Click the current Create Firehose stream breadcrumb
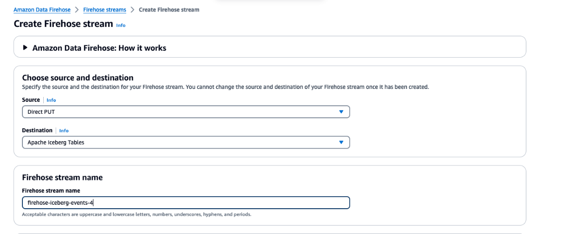 [x=169, y=10]
